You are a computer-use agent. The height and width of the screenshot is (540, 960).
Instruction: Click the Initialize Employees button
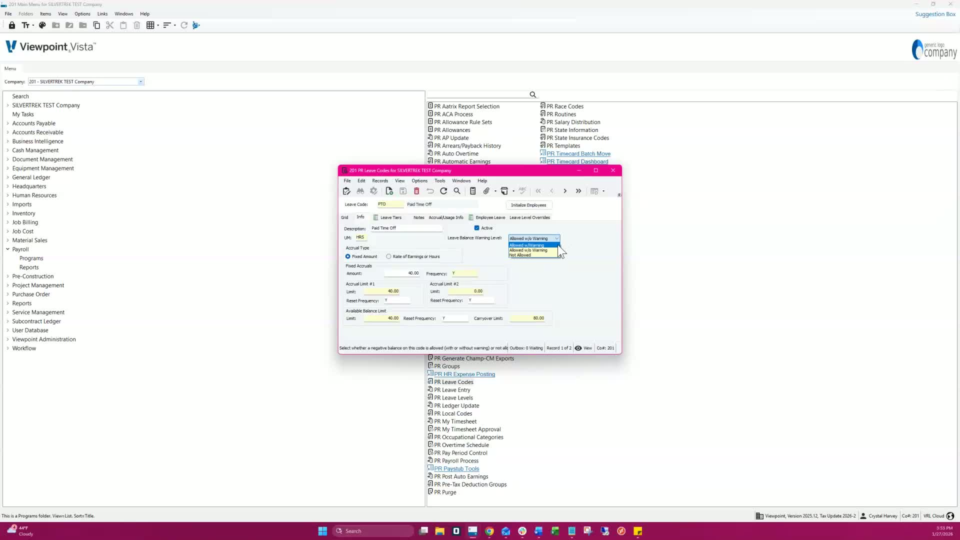click(528, 205)
